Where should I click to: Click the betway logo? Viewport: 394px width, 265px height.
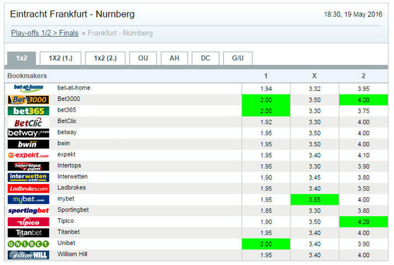pyautogui.click(x=29, y=133)
